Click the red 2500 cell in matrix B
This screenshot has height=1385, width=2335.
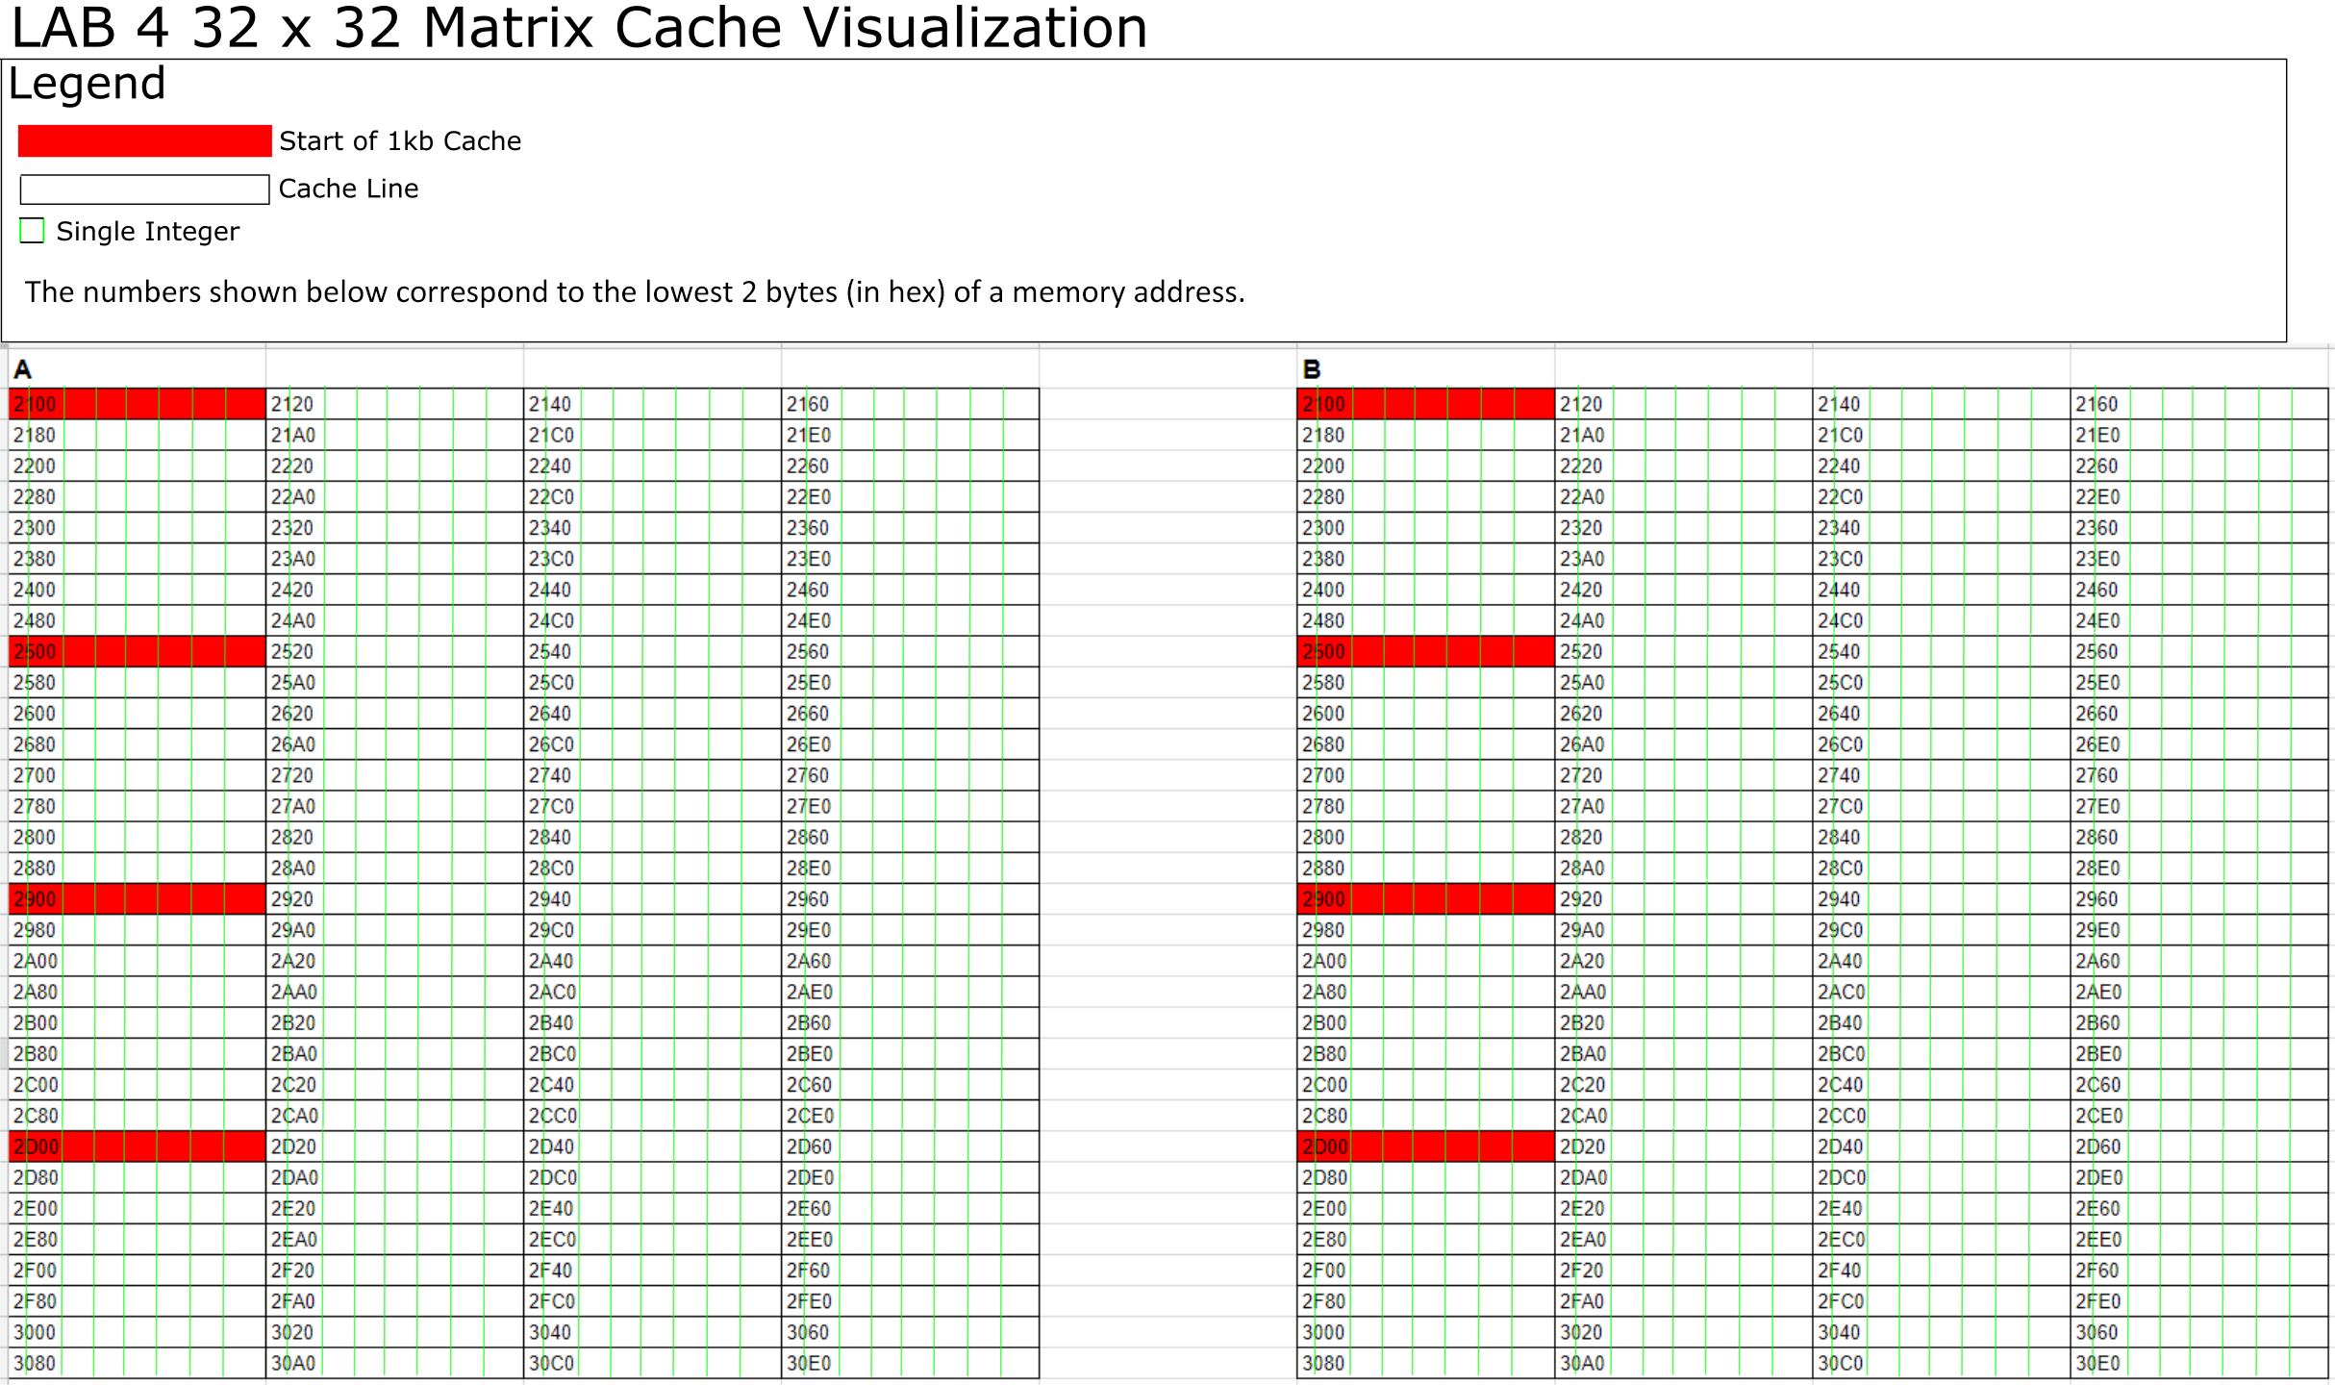(1425, 651)
